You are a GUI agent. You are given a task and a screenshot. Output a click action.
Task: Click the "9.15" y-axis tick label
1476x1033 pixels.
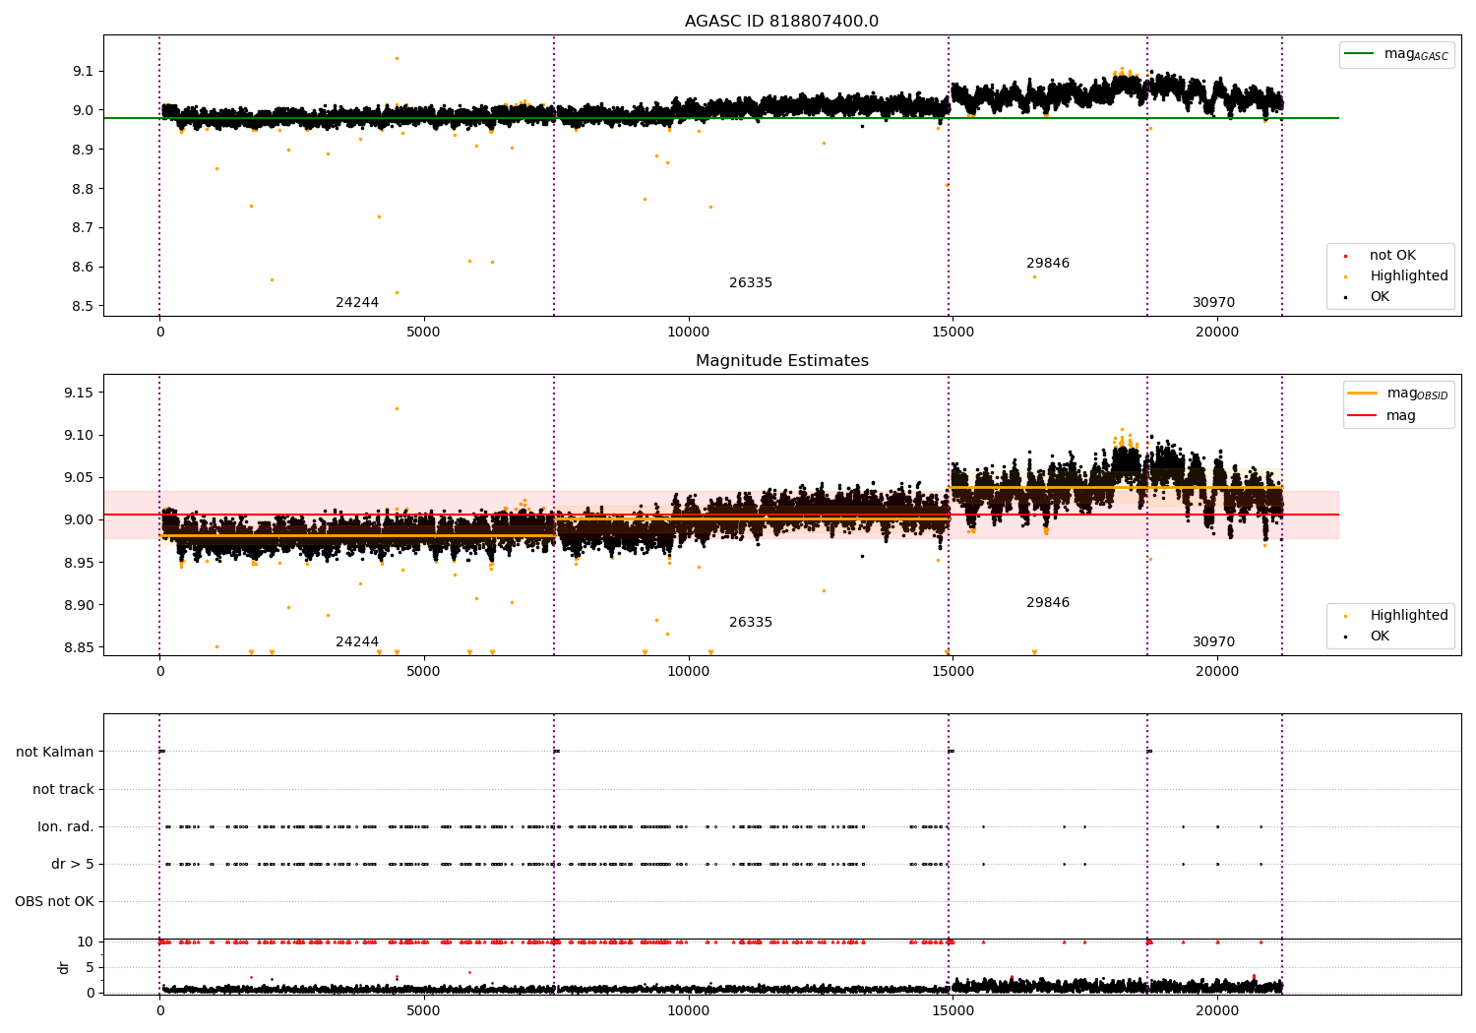(x=79, y=393)
